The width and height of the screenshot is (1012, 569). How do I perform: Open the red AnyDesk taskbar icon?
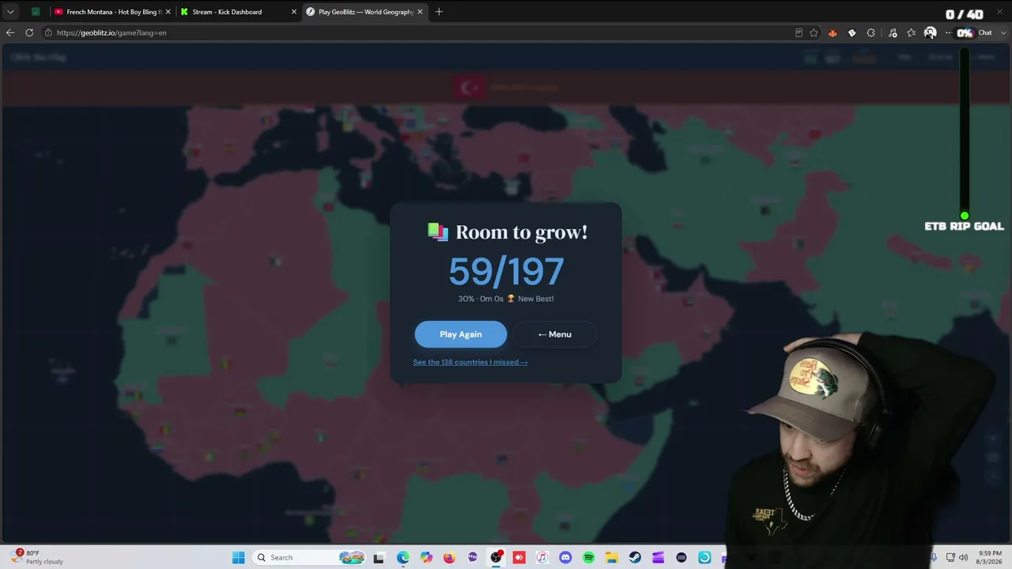[519, 557]
